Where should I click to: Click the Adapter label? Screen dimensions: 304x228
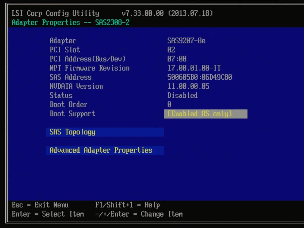[63, 41]
